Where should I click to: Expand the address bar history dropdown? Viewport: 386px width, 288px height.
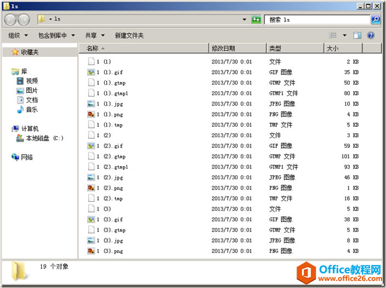[245, 20]
